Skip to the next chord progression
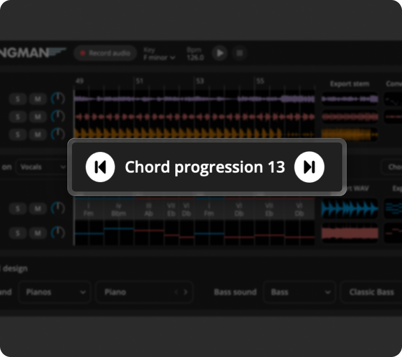This screenshot has width=402, height=357. (x=309, y=167)
